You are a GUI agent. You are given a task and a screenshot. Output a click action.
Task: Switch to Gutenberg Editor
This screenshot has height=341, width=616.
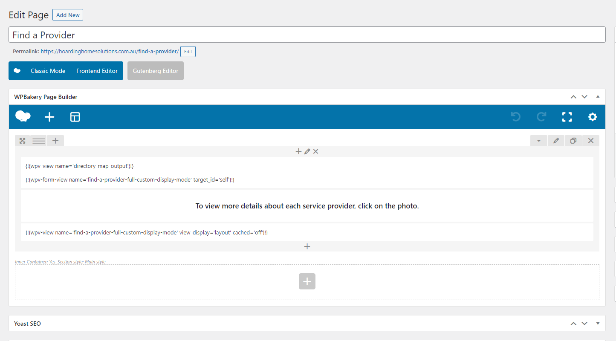point(156,71)
